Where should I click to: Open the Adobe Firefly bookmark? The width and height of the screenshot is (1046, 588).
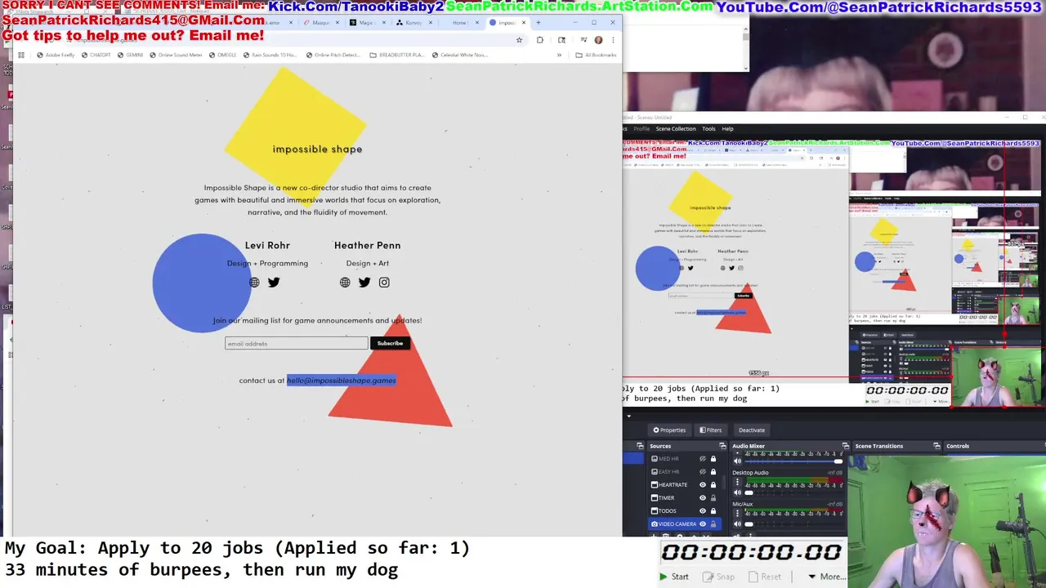click(x=56, y=55)
